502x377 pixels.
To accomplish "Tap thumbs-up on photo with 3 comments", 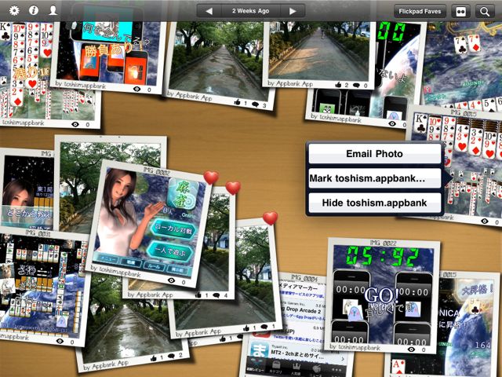I will (x=237, y=102).
